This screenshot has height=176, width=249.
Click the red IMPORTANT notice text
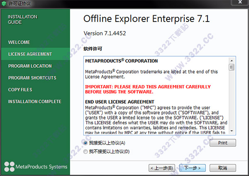148,89
